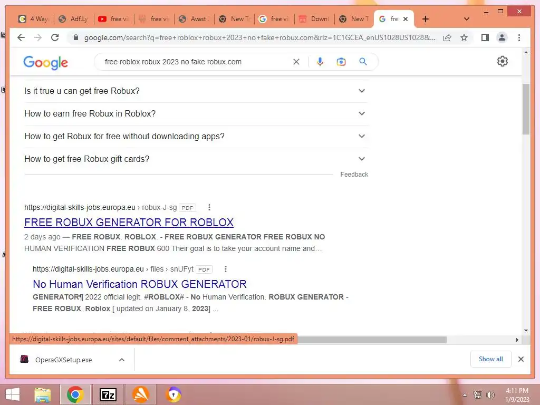
Task: Bookmark this page with star icon
Action: pyautogui.click(x=464, y=37)
